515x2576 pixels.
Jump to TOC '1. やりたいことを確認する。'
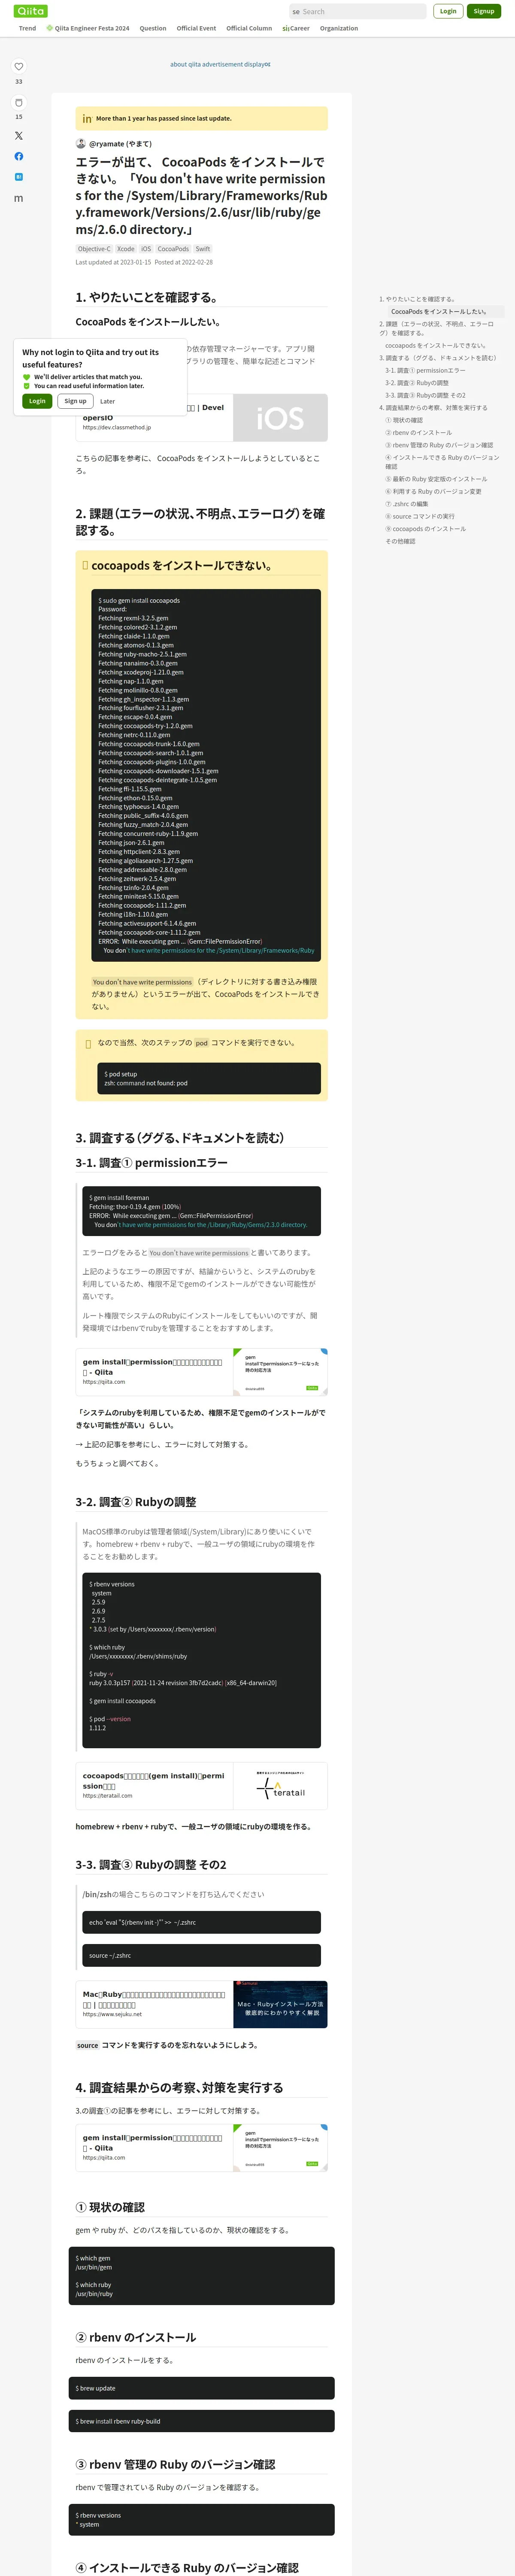(x=417, y=299)
